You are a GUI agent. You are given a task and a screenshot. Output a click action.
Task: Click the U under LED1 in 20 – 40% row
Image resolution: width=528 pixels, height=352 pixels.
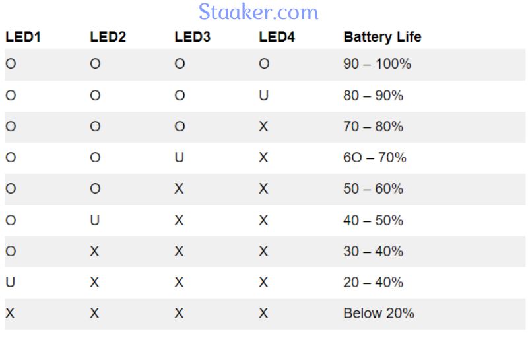click(x=10, y=282)
